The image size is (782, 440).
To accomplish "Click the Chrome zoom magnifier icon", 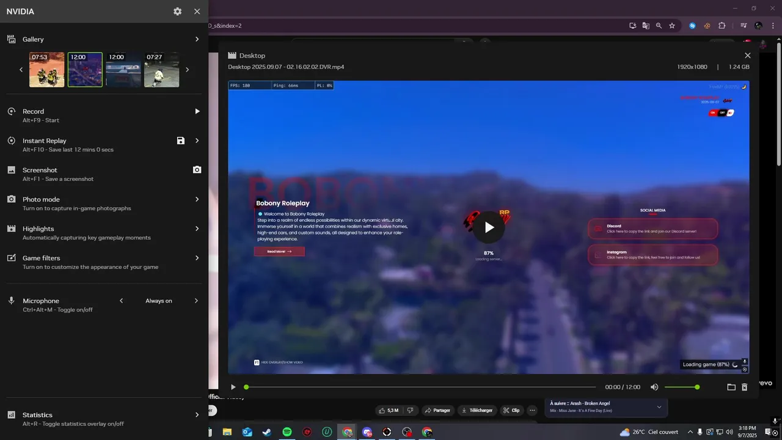I will [x=659, y=26].
